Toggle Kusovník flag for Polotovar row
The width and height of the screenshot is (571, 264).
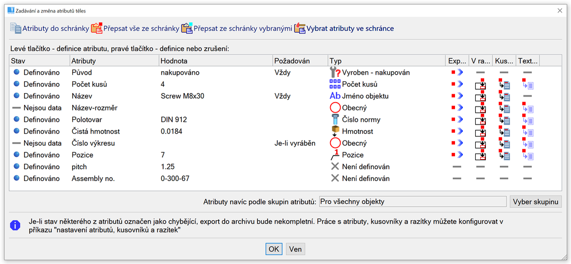504,119
